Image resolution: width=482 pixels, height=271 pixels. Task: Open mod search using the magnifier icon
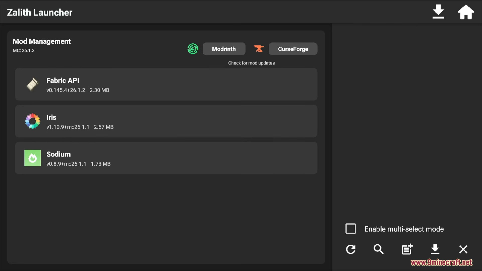(x=379, y=249)
